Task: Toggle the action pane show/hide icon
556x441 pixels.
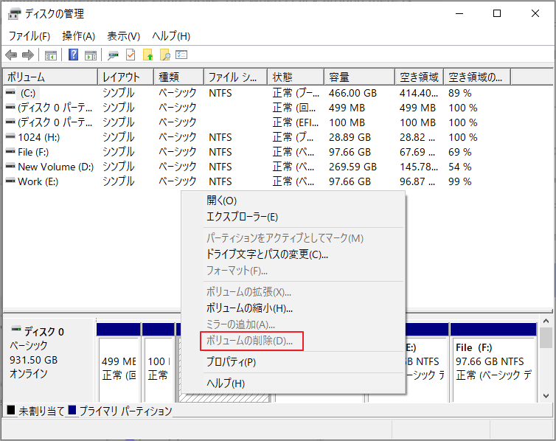Action: [91, 55]
